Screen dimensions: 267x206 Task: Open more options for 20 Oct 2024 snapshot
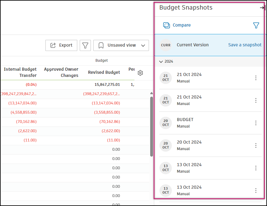click(256, 145)
